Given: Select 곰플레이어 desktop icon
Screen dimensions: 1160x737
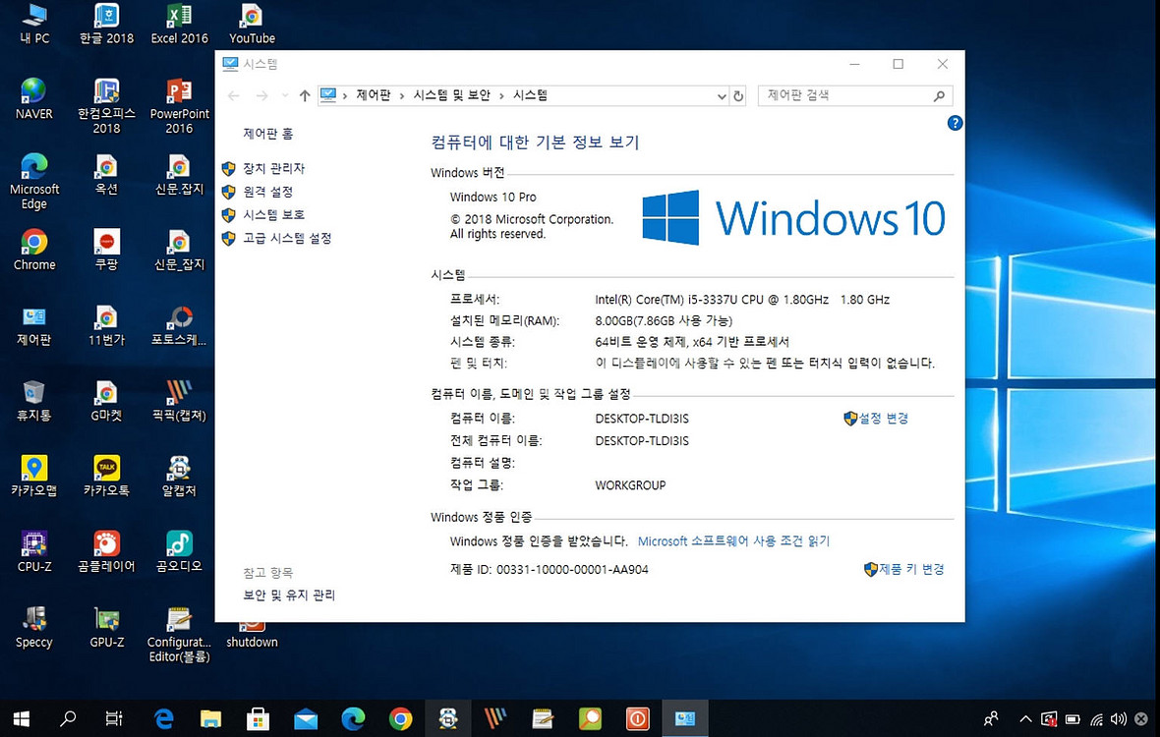Looking at the screenshot, I should (x=106, y=551).
